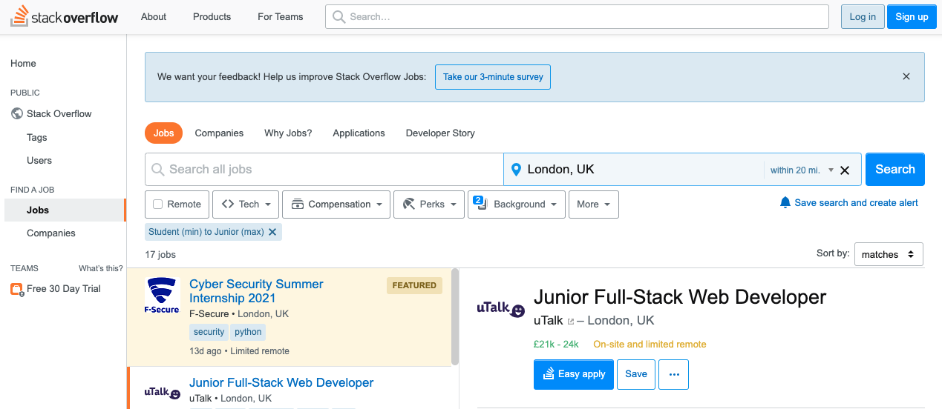Open the More filters dropdown

click(594, 204)
